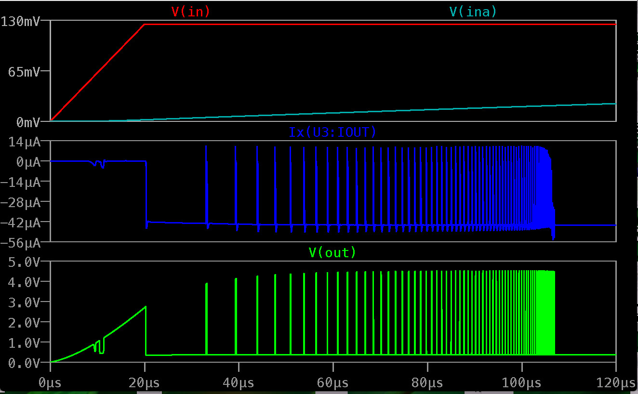
Task: Click the 2.0V axis label
Action: tap(23, 323)
